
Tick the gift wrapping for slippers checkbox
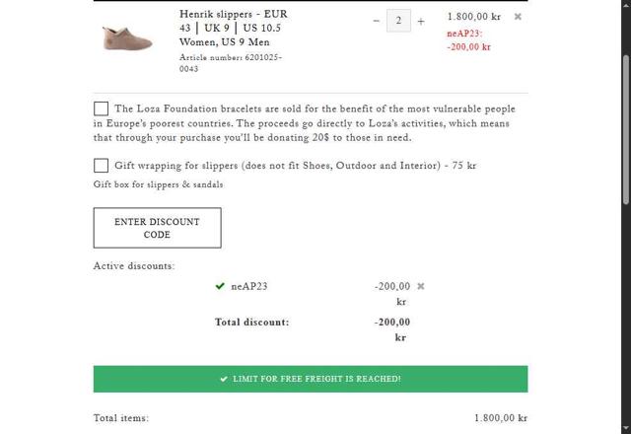tap(102, 166)
